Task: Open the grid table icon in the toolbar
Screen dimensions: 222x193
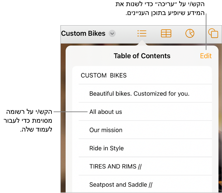Action: coord(166,33)
